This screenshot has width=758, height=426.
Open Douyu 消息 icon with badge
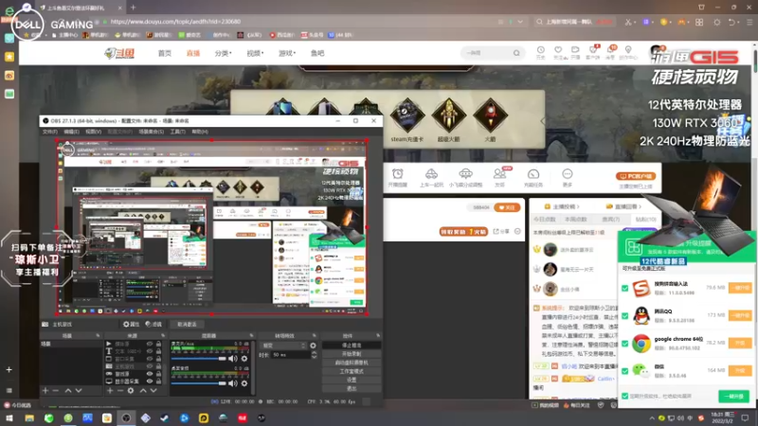click(611, 50)
